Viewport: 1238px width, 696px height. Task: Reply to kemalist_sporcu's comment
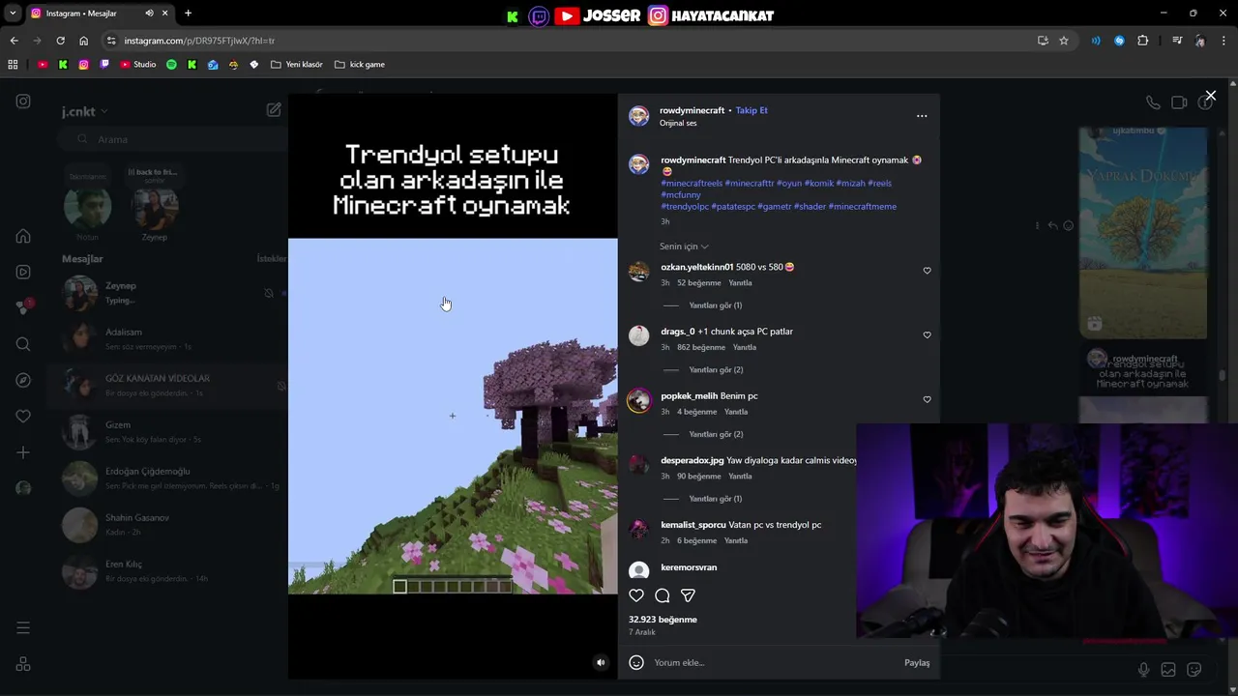[735, 540]
